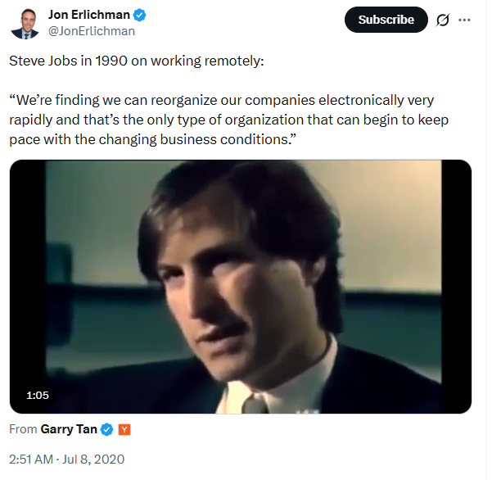501x480 pixels.
Task: Click the Jul 8, 2020 date
Action: (97, 459)
